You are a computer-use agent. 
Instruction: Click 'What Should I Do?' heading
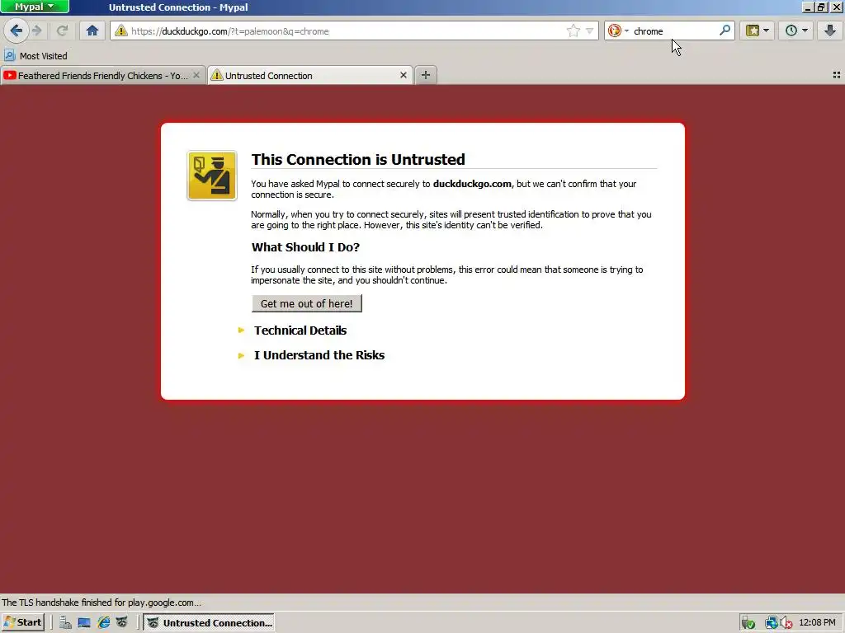pyautogui.click(x=305, y=247)
